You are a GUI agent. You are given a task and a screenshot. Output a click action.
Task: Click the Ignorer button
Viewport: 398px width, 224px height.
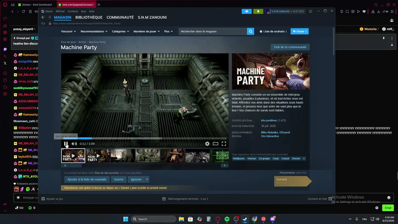pos(136,180)
